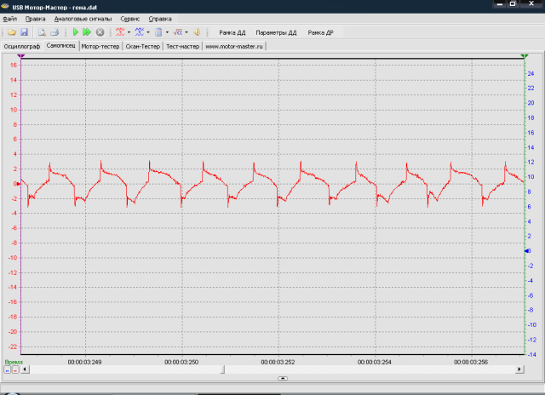This screenshot has height=395, width=545.
Task: Open the Аналоговые сигналы menu
Action: [83, 19]
